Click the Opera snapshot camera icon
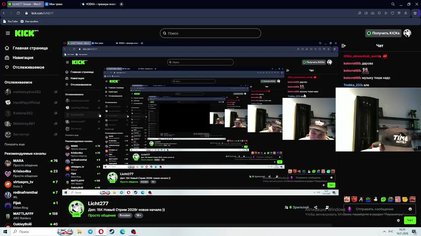Viewport: 421px width, 236px height. 373,13
